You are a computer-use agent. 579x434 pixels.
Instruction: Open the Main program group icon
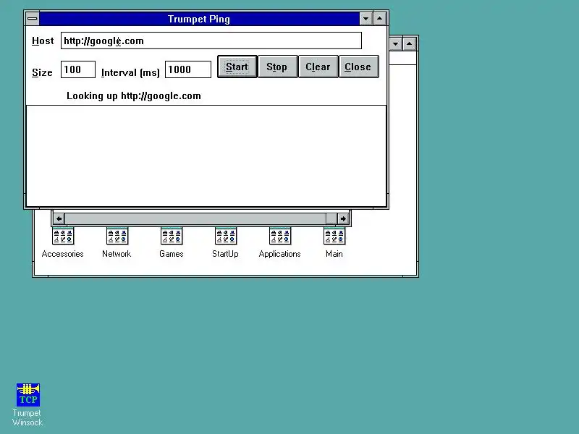334,237
